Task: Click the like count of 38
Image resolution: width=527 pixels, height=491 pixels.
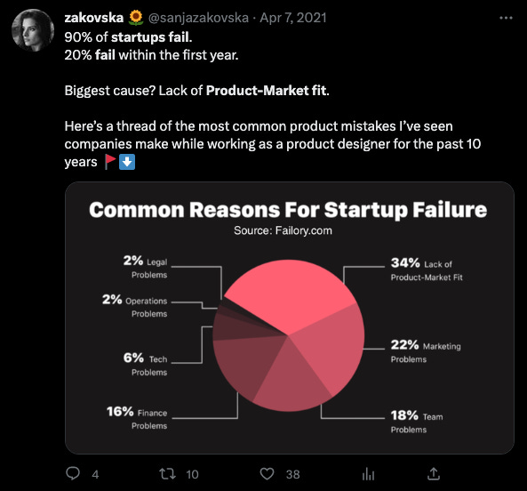Action: [292, 474]
